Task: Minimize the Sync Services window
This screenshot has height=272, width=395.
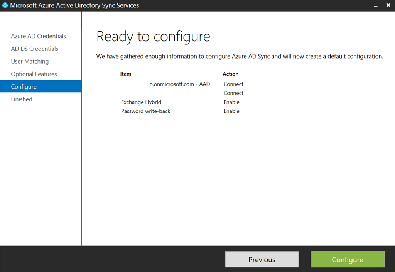Action: [375, 5]
